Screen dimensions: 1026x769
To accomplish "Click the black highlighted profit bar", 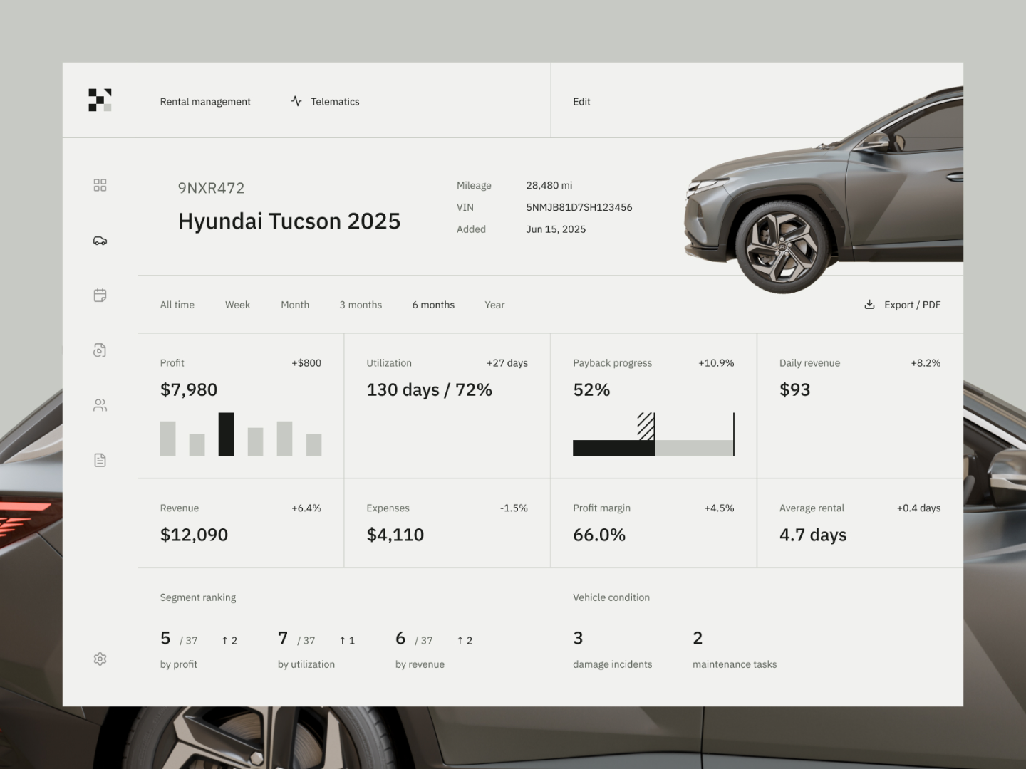I will click(x=226, y=434).
